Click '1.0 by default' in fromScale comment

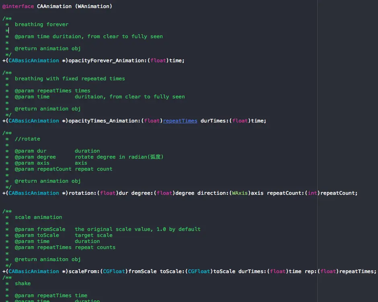(179, 229)
